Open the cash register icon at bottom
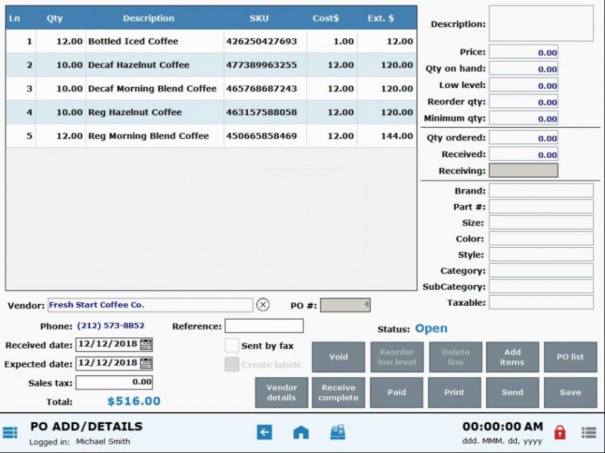The image size is (605, 453). 337,432
